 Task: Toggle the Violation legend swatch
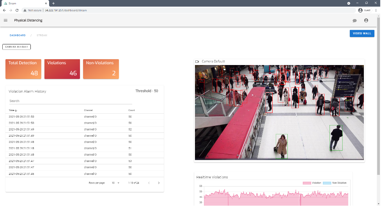[x=307, y=183]
